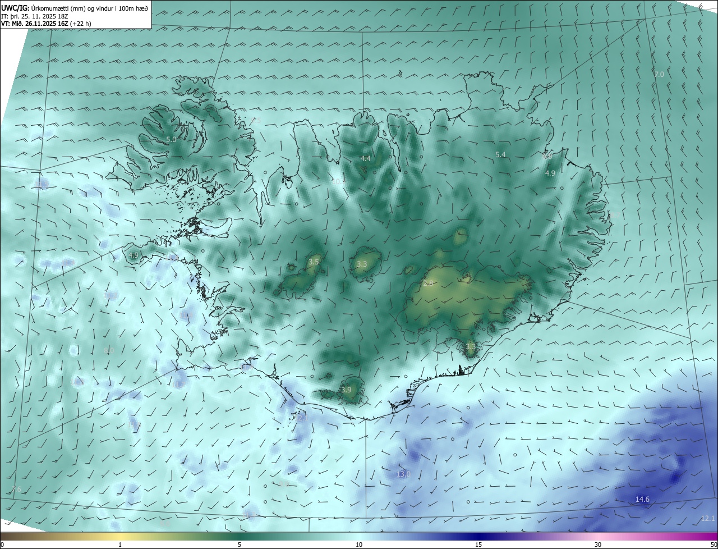Click the 4.4 precipitation value label
Image resolution: width=718 pixels, height=549 pixels.
366,159
